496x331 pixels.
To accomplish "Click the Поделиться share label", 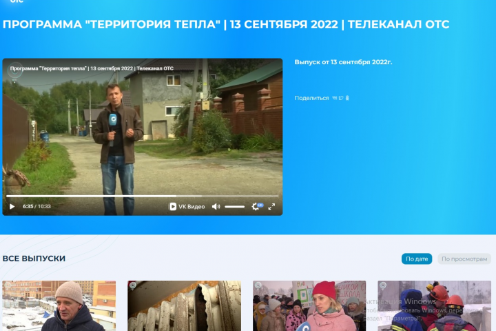I will tap(311, 98).
